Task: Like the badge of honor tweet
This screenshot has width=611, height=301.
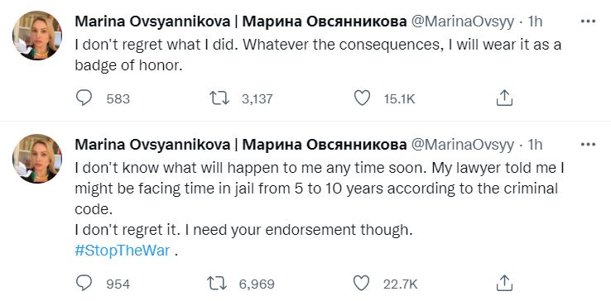Action: [362, 98]
